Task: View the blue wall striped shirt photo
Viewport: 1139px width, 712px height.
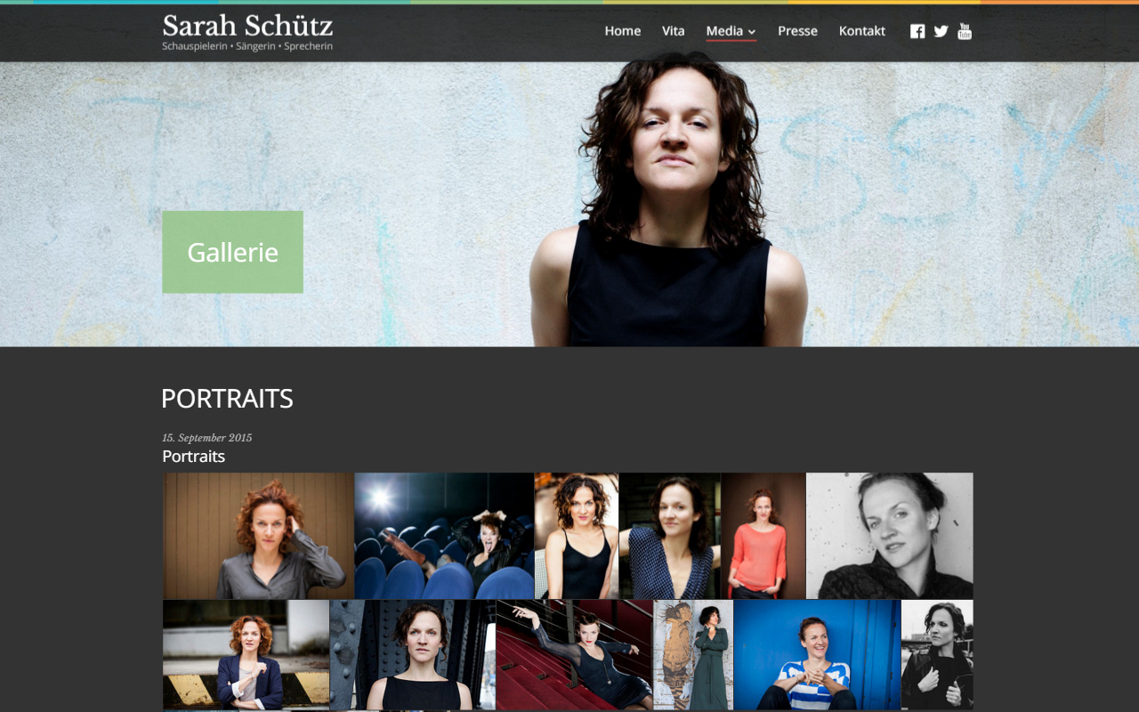Action: coord(817,655)
